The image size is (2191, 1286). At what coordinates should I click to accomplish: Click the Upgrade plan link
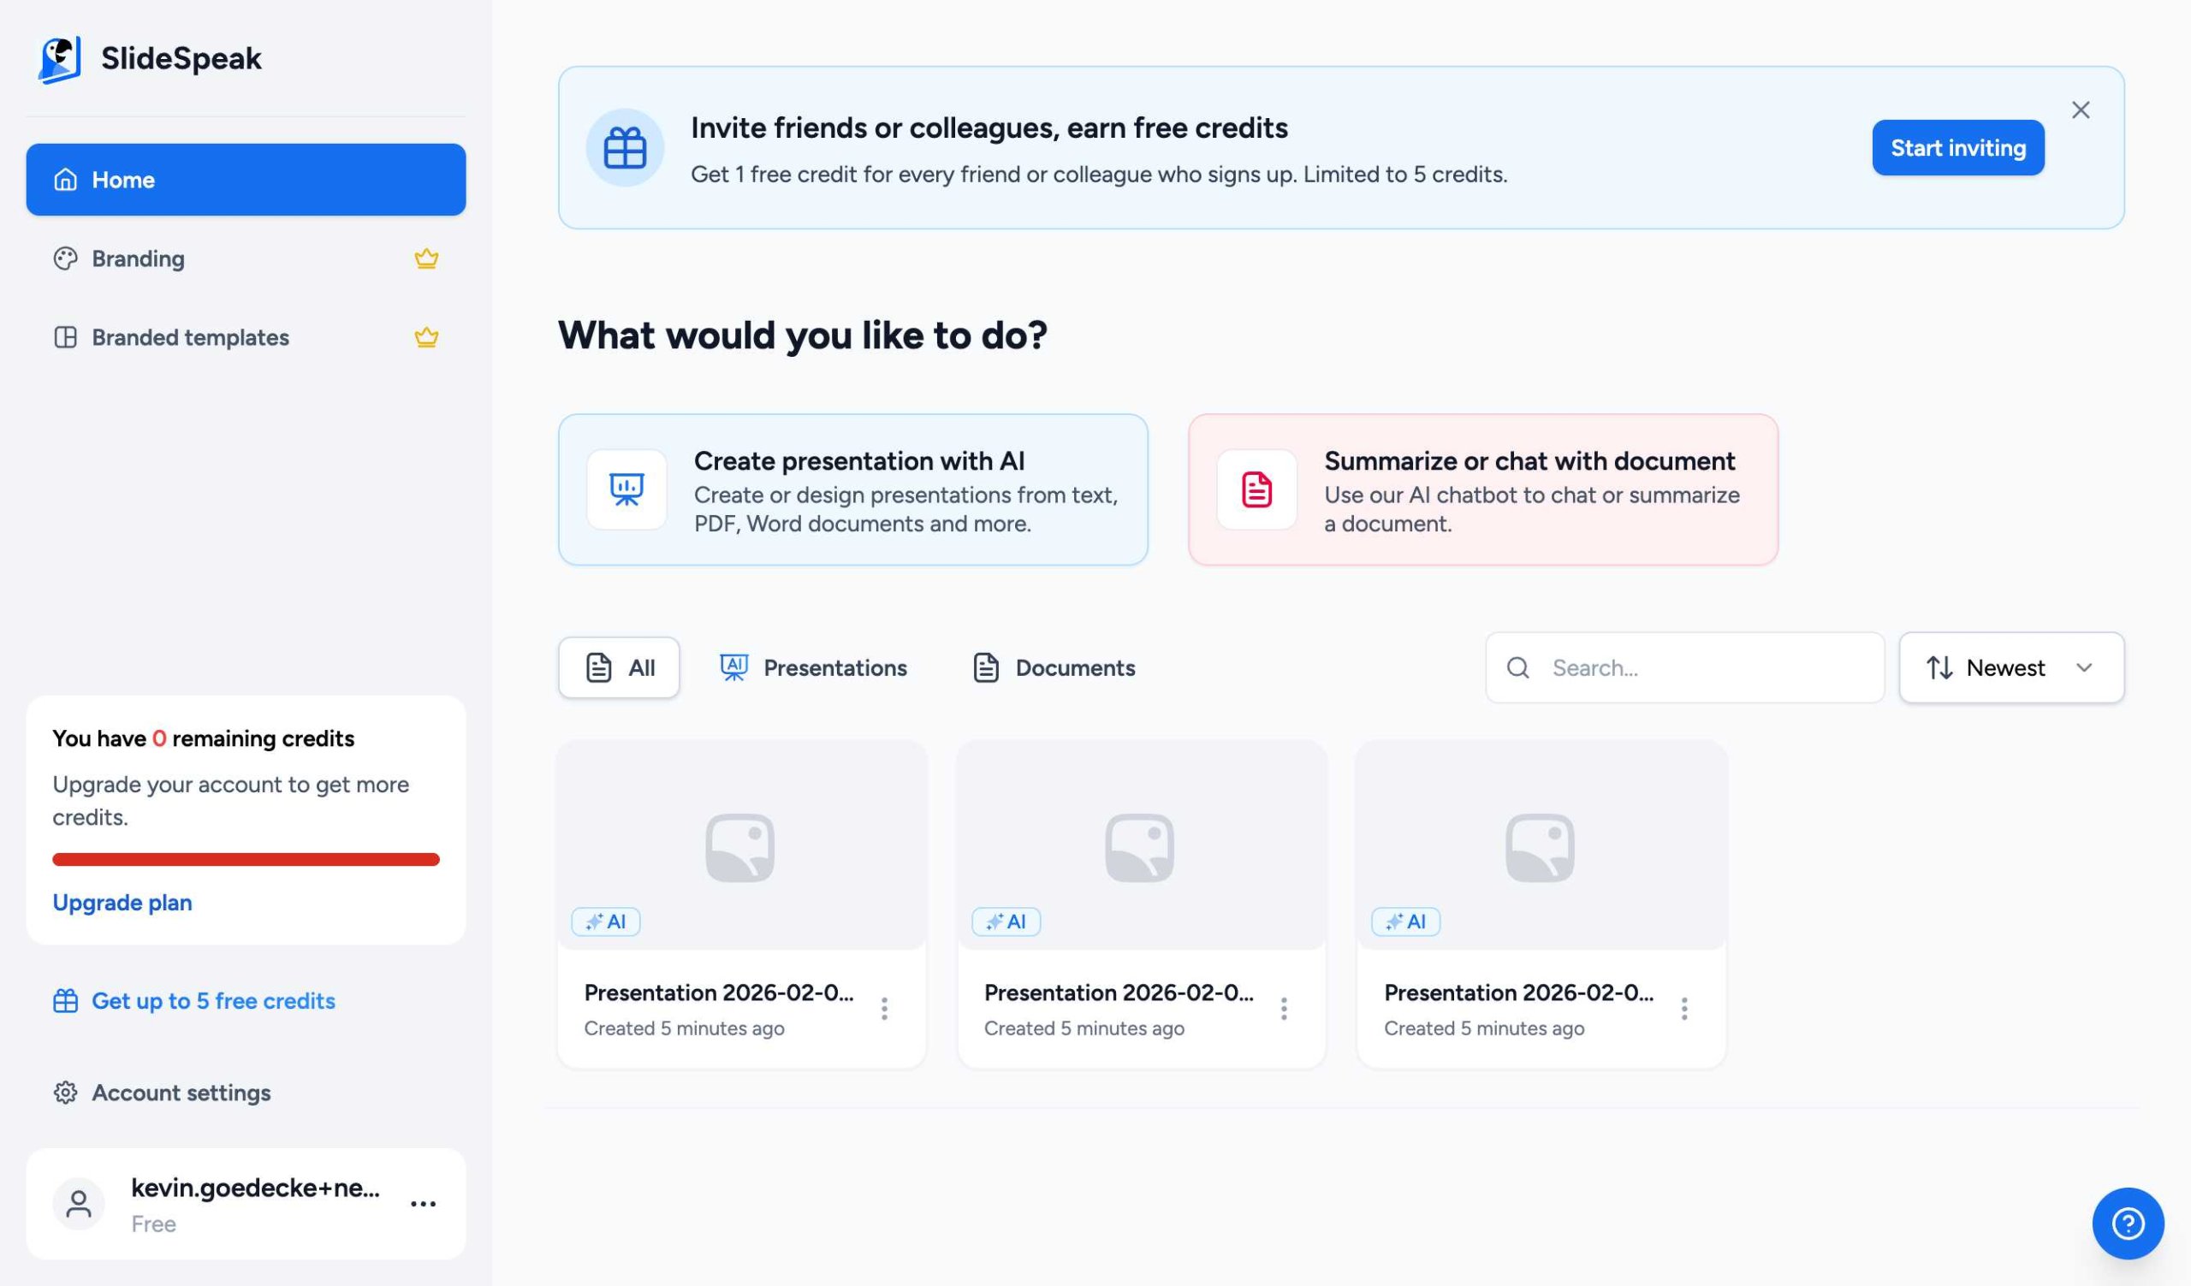tap(122, 902)
